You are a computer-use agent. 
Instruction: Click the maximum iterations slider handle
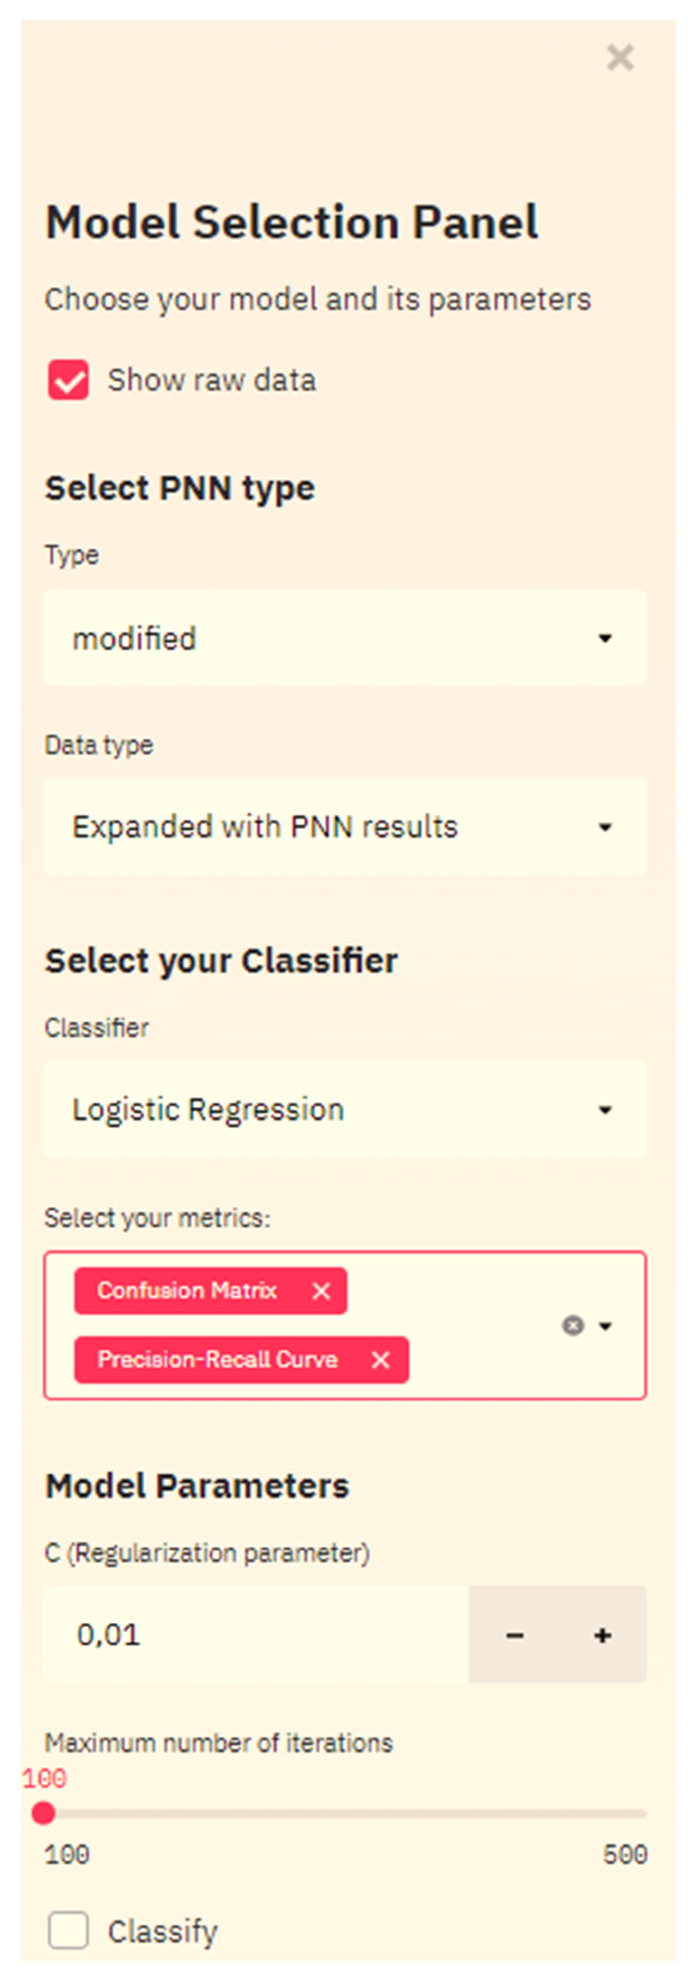click(x=44, y=1813)
